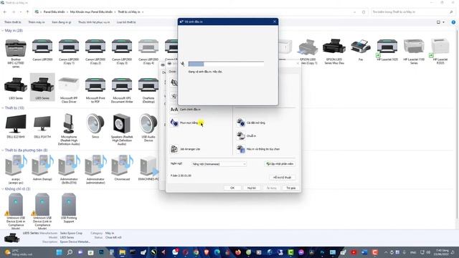
Task: Click Thêm máy in in toolbar
Action: [x=37, y=22]
